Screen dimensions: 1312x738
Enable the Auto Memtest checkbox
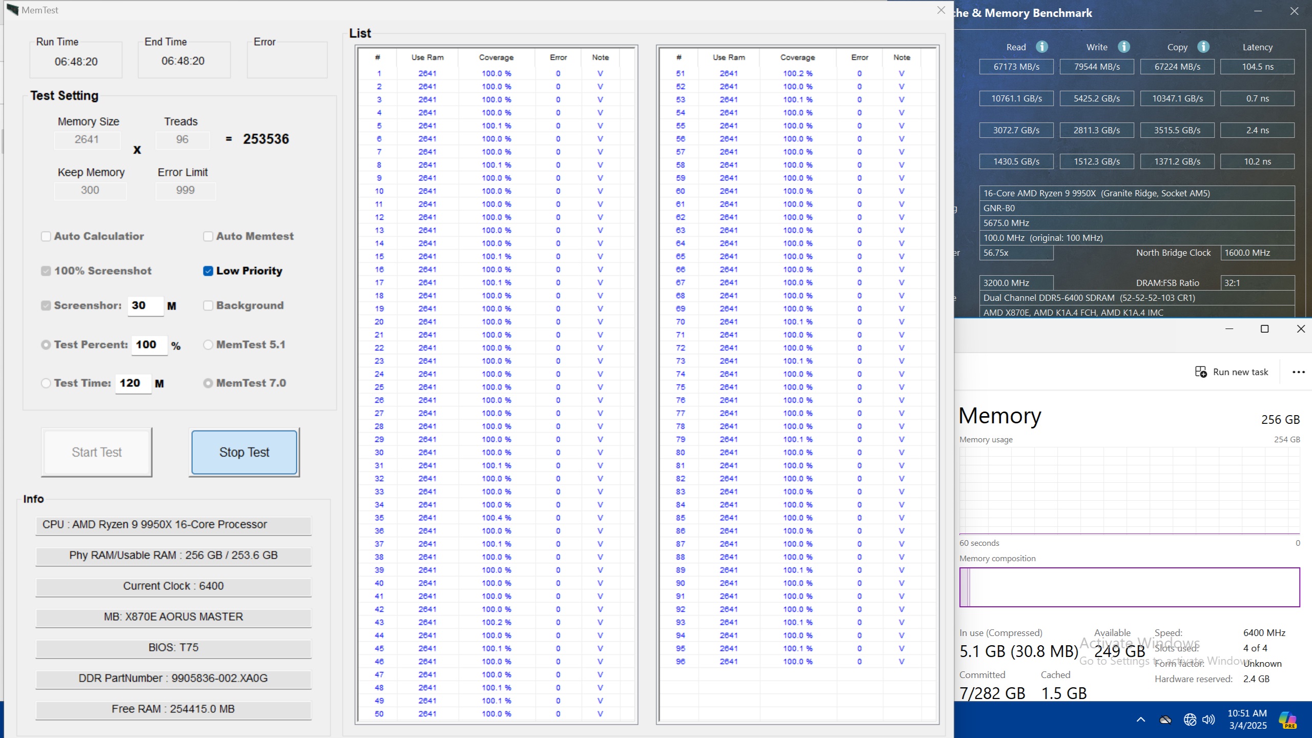tap(208, 236)
